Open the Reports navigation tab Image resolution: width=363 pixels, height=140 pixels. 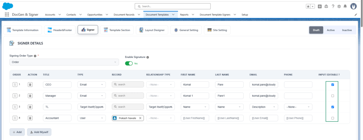pyautogui.click(x=184, y=14)
